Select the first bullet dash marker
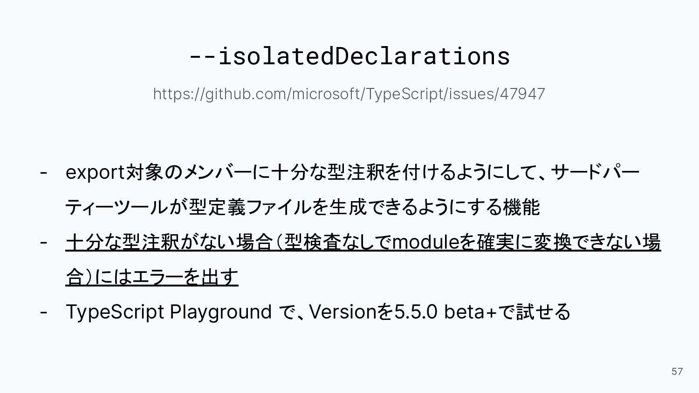The width and height of the screenshot is (699, 393). pos(43,172)
